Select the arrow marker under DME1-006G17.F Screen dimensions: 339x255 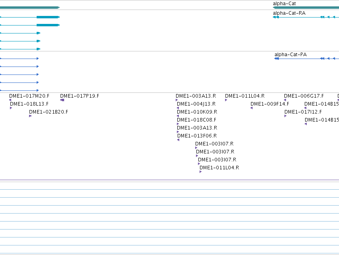285,100
